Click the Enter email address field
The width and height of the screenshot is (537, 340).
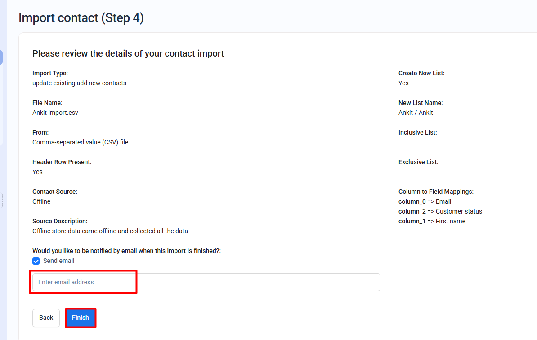click(206, 282)
